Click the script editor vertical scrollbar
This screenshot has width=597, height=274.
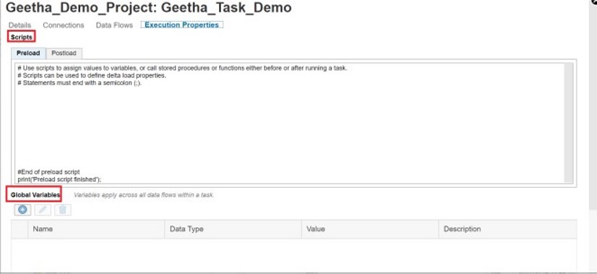568,123
